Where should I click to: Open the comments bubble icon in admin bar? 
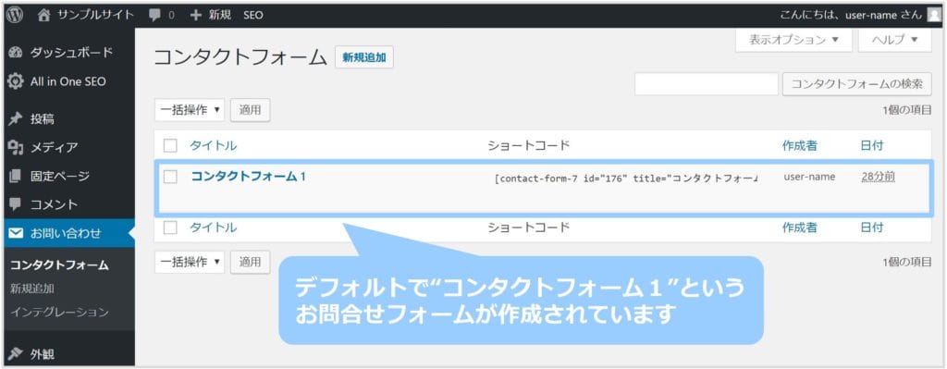154,16
